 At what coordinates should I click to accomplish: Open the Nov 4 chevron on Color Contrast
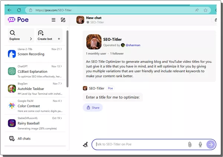[x=61, y=101]
